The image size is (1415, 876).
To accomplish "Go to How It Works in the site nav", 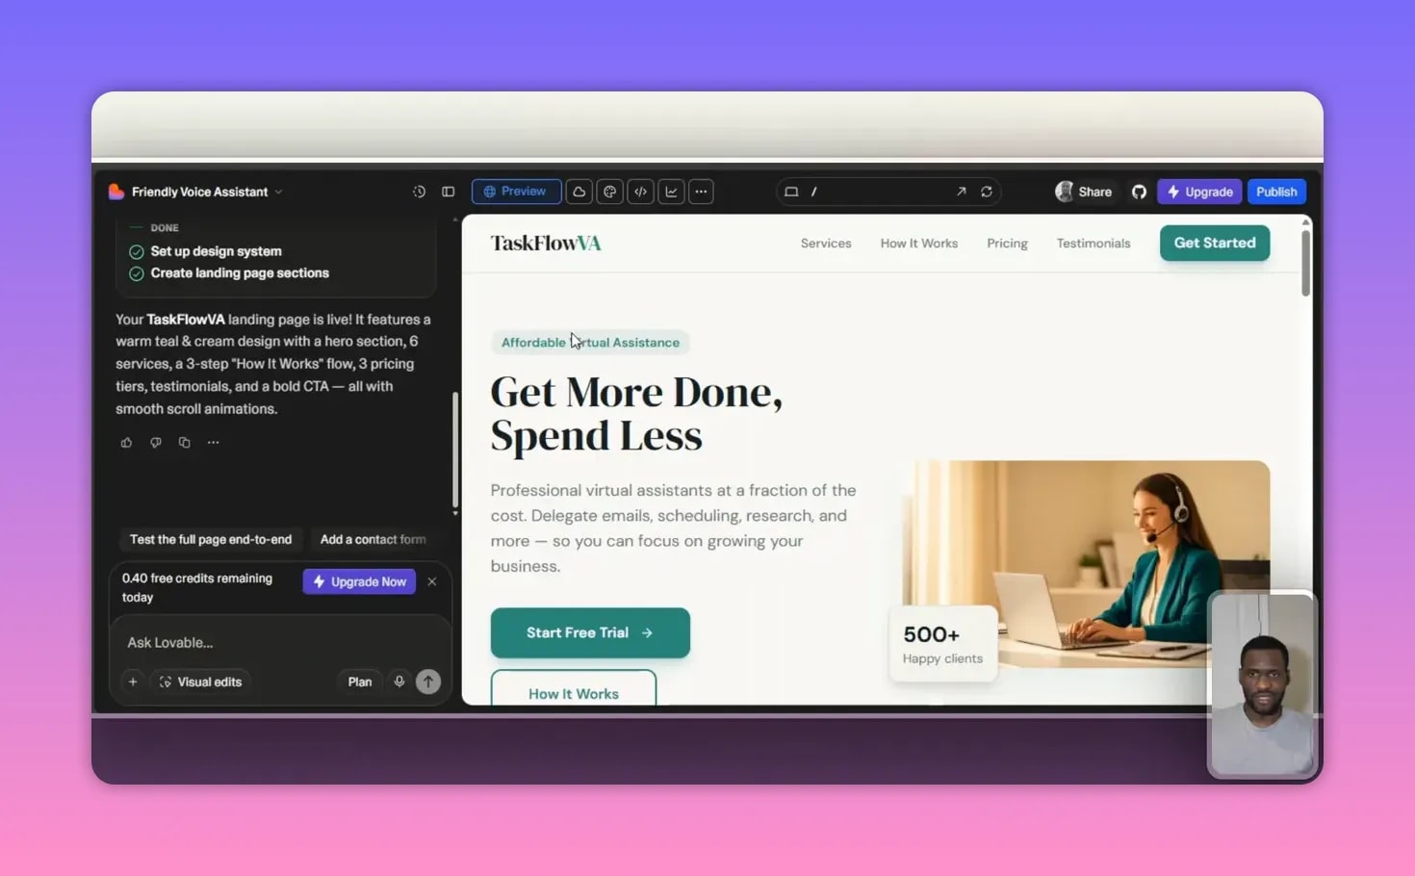I will pos(919,244).
